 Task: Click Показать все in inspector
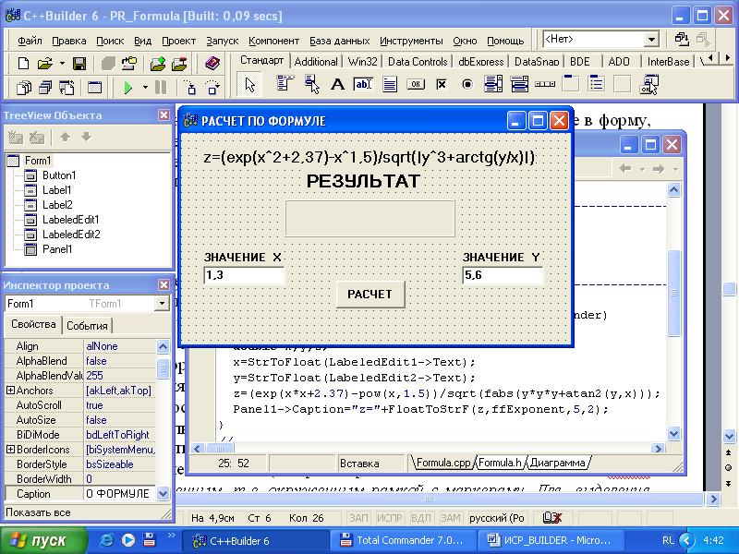point(38,512)
